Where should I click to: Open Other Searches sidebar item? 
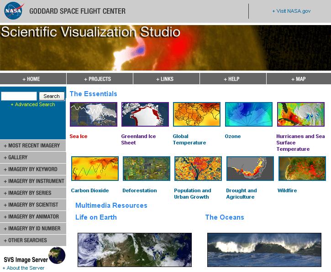point(33,240)
